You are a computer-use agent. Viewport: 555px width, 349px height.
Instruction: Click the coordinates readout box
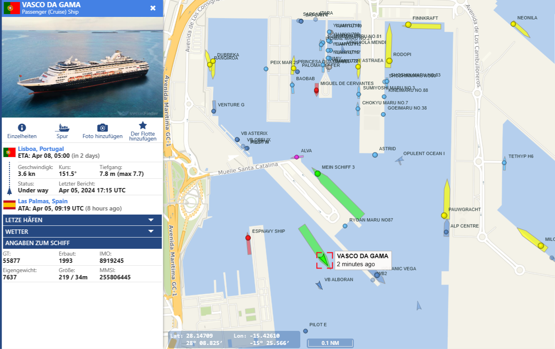point(234,339)
